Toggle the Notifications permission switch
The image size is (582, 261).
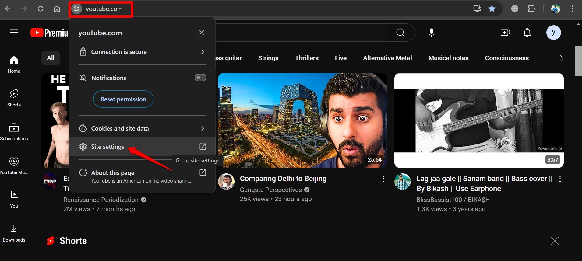tap(200, 78)
